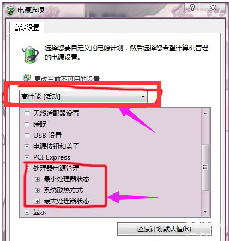Image resolution: width=229 pixels, height=241 pixels.
Task: Click 还原计划默认值 button
Action: click(164, 229)
